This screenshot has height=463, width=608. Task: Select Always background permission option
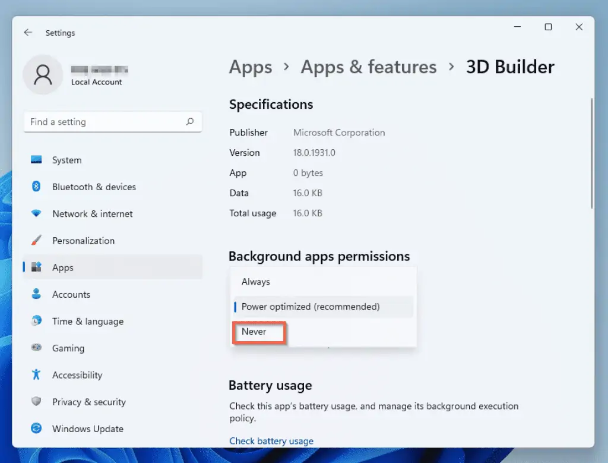click(256, 282)
